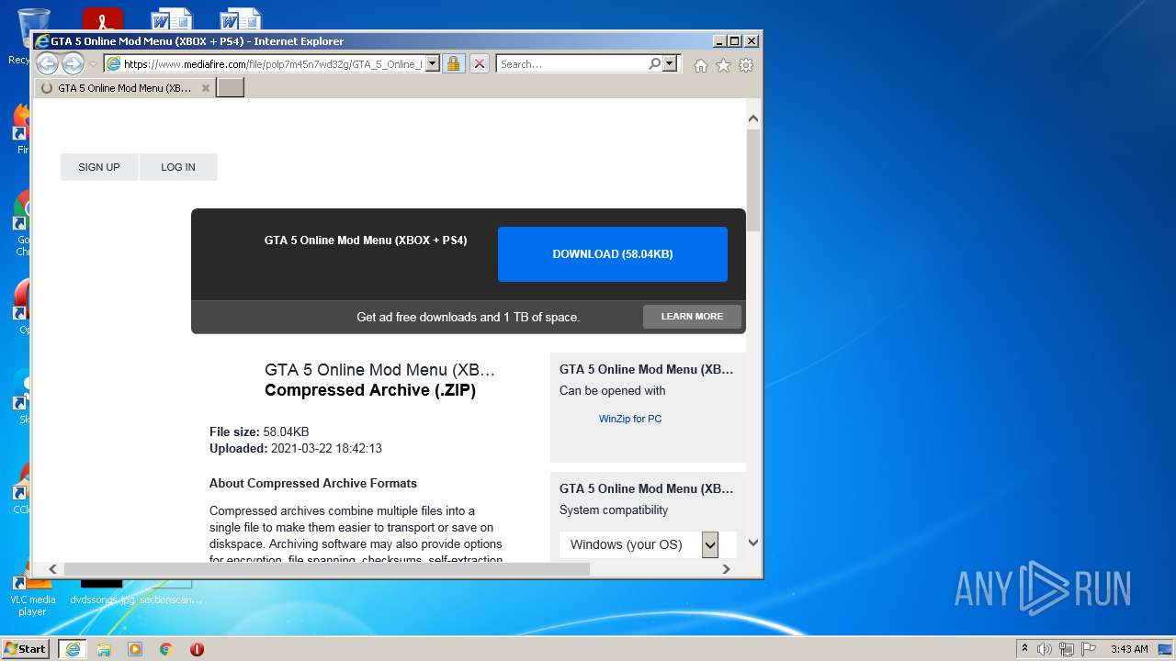Open the Windows Start button
The width and height of the screenshot is (1176, 661).
pyautogui.click(x=26, y=648)
